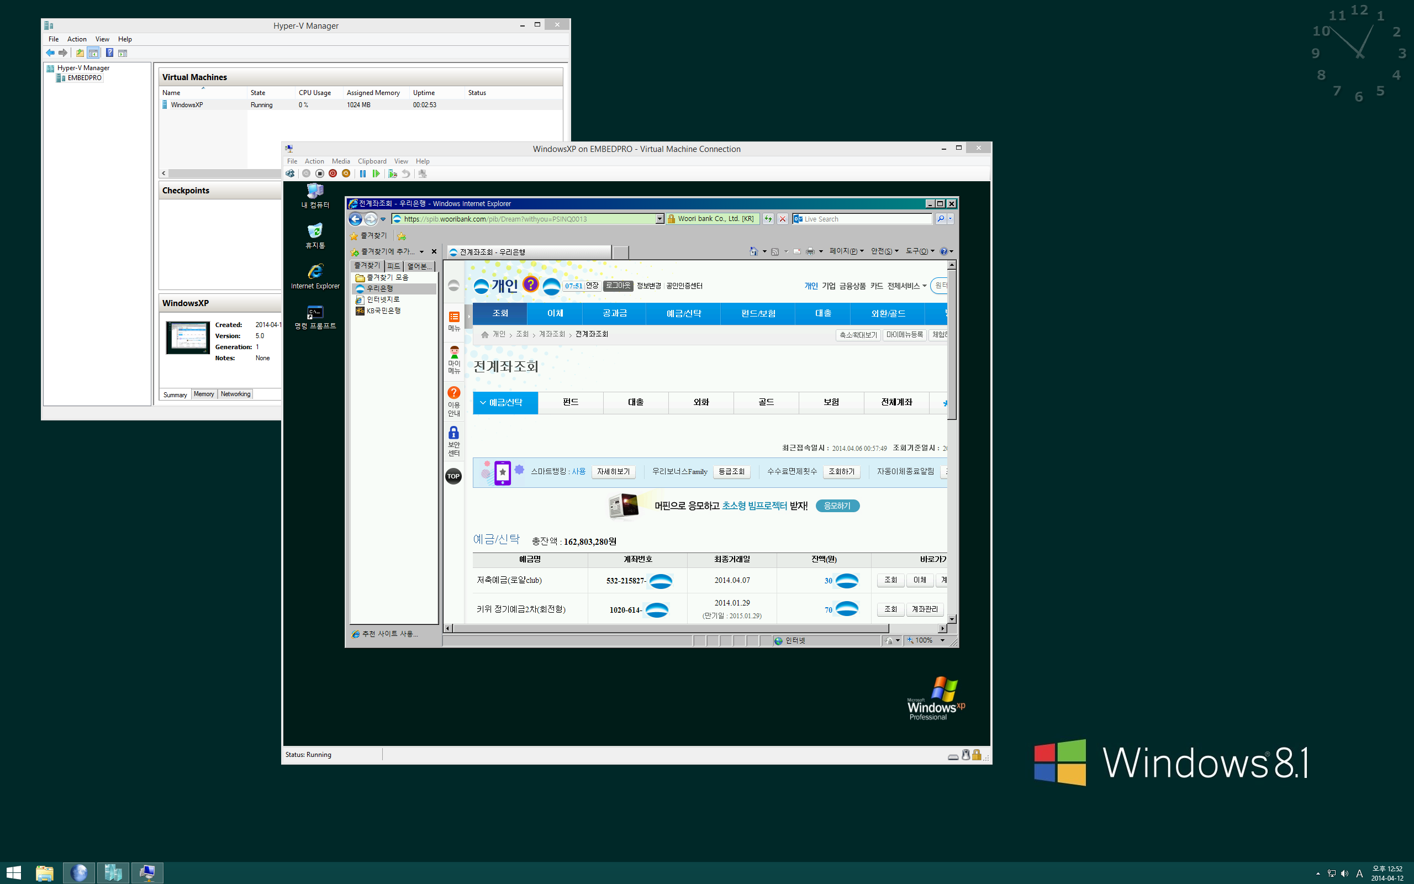This screenshot has width=1414, height=884.
Task: Click the Enhanced Session icon in VM toolbar
Action: coord(423,173)
